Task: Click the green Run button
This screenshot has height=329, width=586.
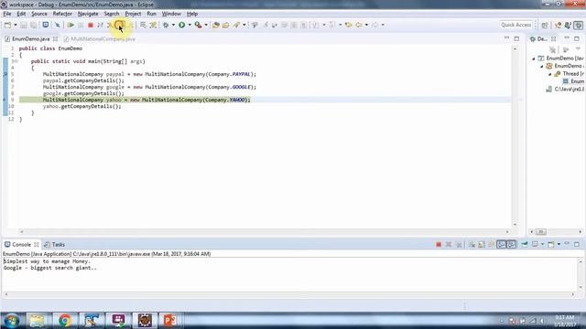Action: 181,25
